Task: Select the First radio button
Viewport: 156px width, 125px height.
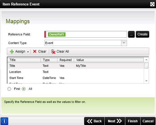Action: coord(9,89)
